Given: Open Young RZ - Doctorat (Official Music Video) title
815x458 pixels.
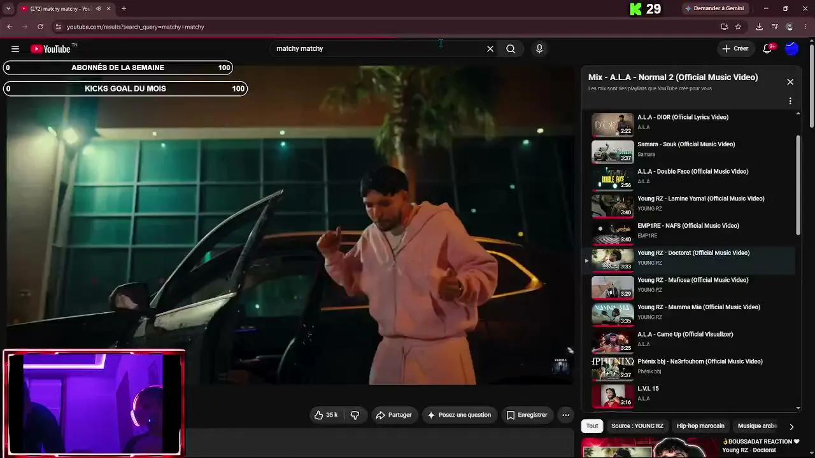Looking at the screenshot, I should [693, 253].
